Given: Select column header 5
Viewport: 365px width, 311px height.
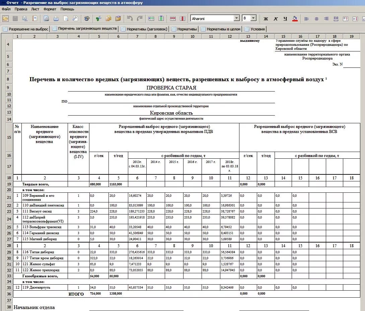Looking at the screenshot, I should (x=99, y=36).
